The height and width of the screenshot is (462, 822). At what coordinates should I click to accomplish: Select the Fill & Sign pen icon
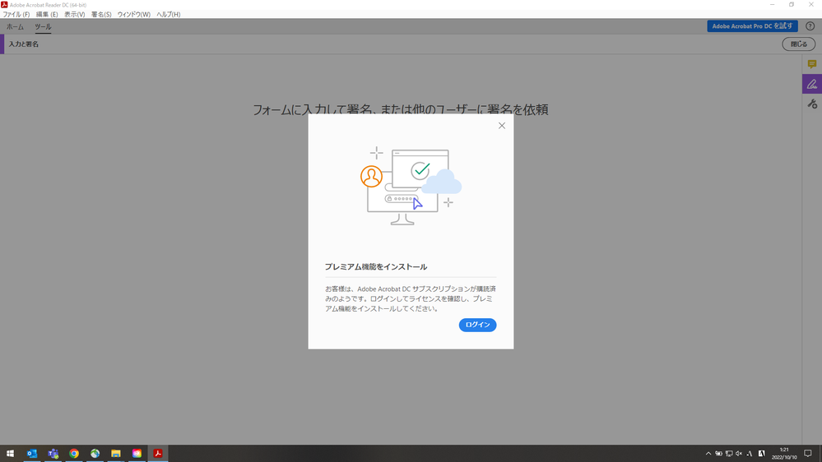tap(812, 84)
